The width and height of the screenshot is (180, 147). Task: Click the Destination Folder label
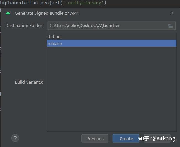pyautogui.click(x=24, y=26)
